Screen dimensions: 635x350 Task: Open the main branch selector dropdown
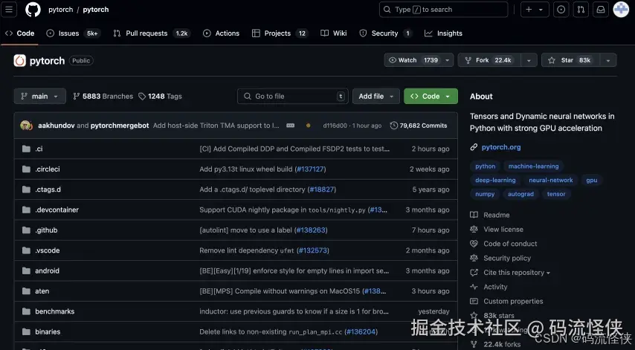coord(39,97)
